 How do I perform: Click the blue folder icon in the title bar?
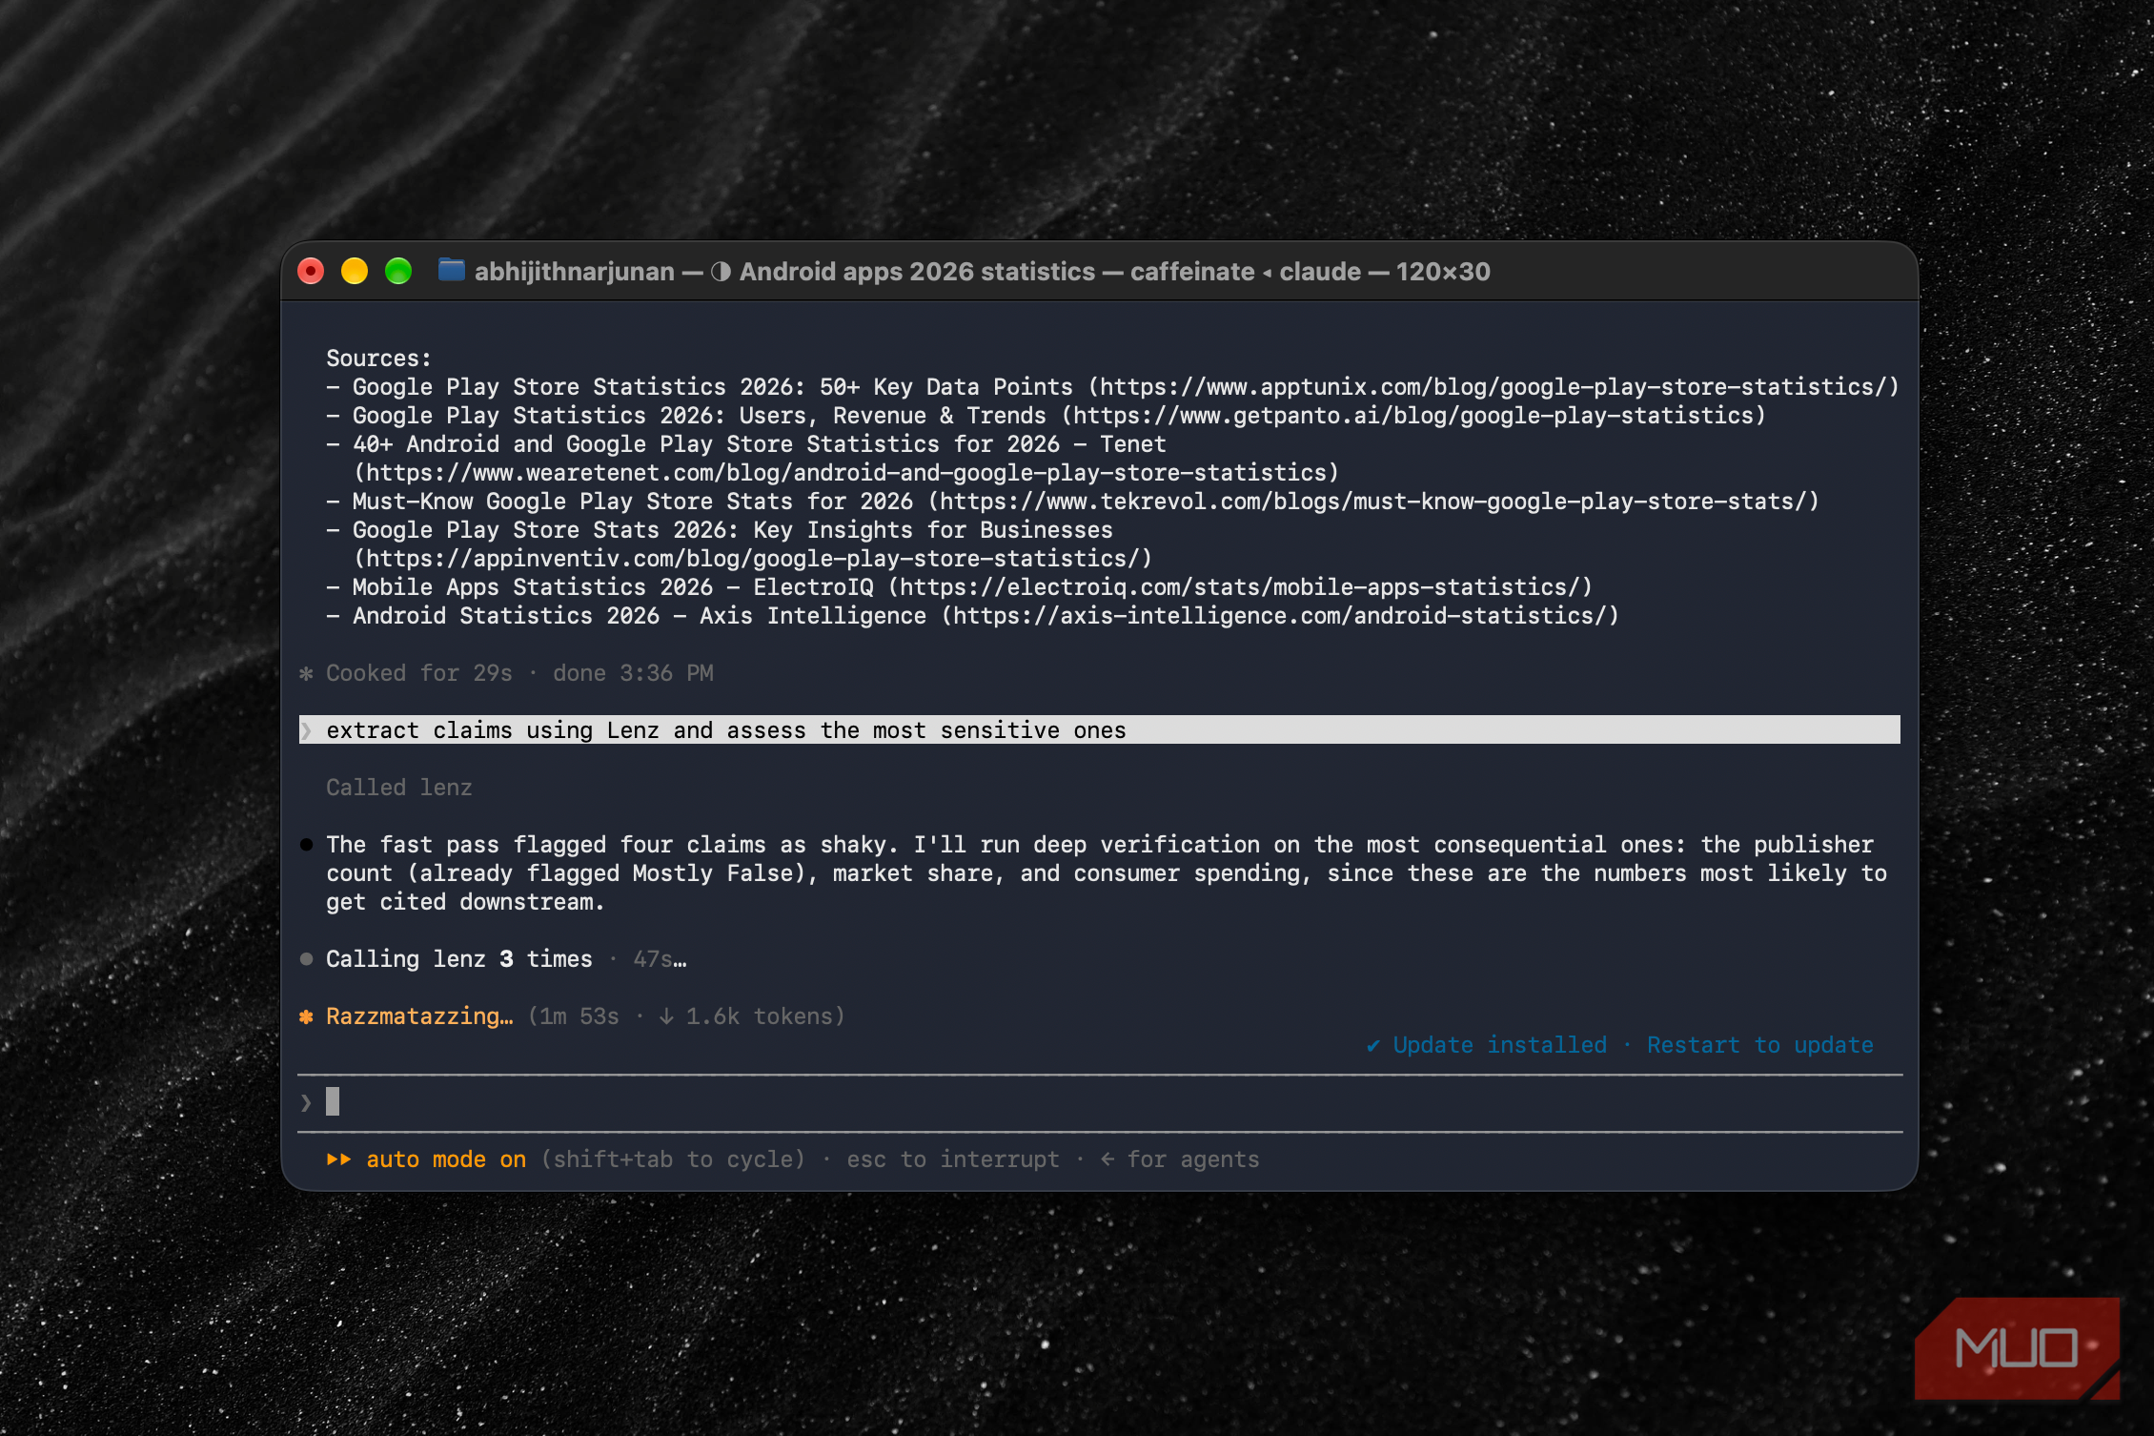pyautogui.click(x=451, y=271)
